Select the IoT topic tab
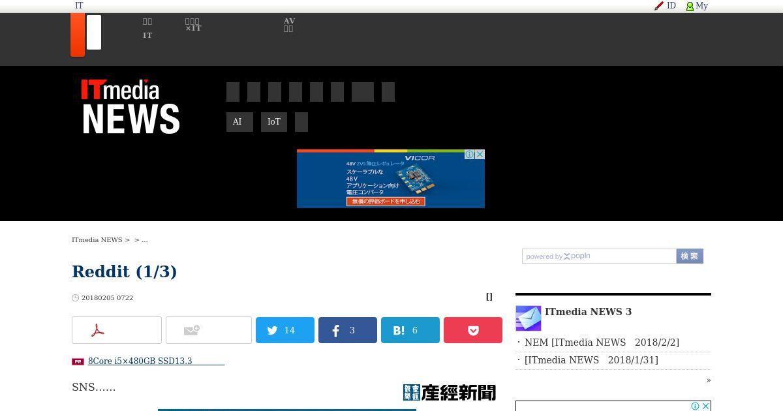 tap(274, 122)
